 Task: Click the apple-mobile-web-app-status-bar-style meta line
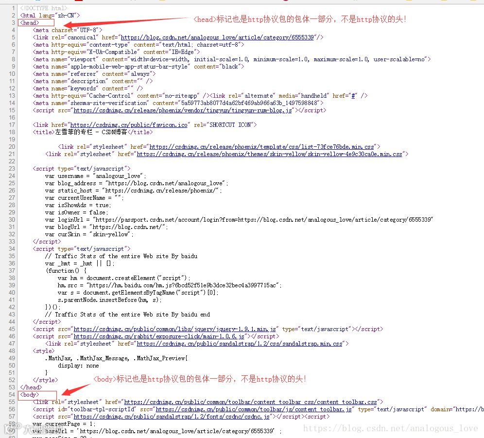pos(138,67)
